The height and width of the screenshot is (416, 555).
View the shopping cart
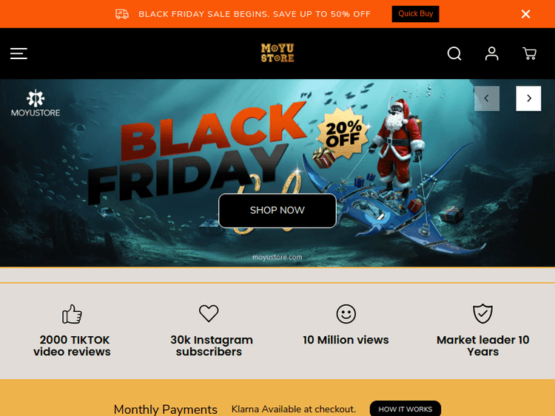pyautogui.click(x=530, y=54)
